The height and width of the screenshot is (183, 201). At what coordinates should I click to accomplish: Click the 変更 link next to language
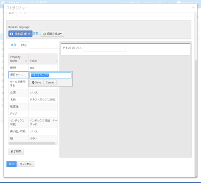[x=35, y=33]
